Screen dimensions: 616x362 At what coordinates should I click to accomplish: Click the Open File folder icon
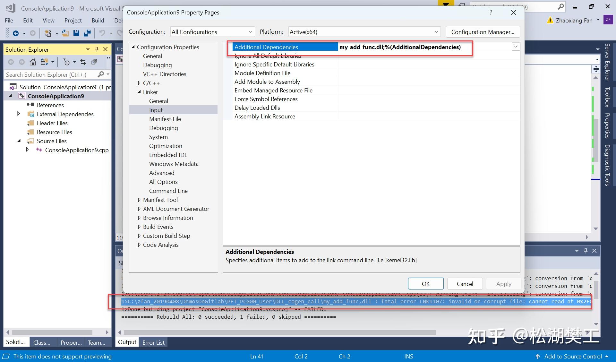click(x=65, y=33)
